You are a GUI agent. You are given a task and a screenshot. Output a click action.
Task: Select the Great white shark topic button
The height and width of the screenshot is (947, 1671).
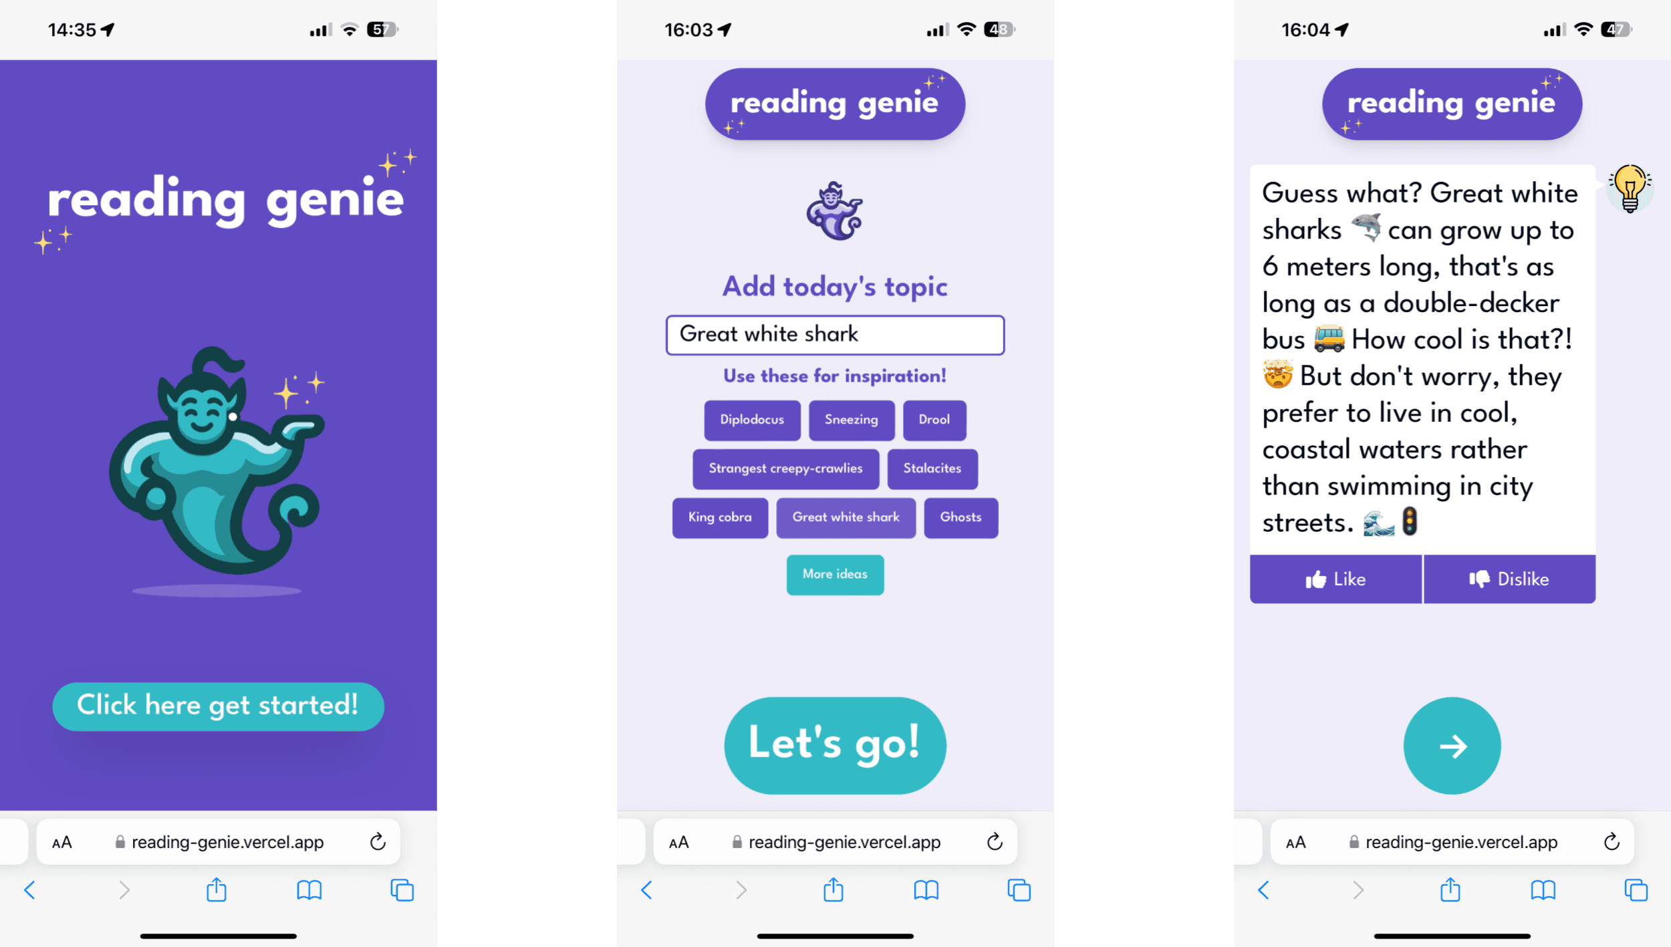pyautogui.click(x=846, y=517)
